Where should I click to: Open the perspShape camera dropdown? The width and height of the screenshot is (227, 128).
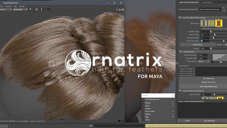20,10
